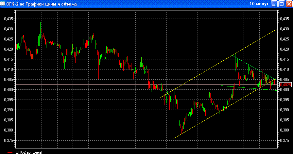Image resolution: width=293 pixels, height=154 pixels.
Task: Select the descending green triangle line
Action: coord(254,67)
